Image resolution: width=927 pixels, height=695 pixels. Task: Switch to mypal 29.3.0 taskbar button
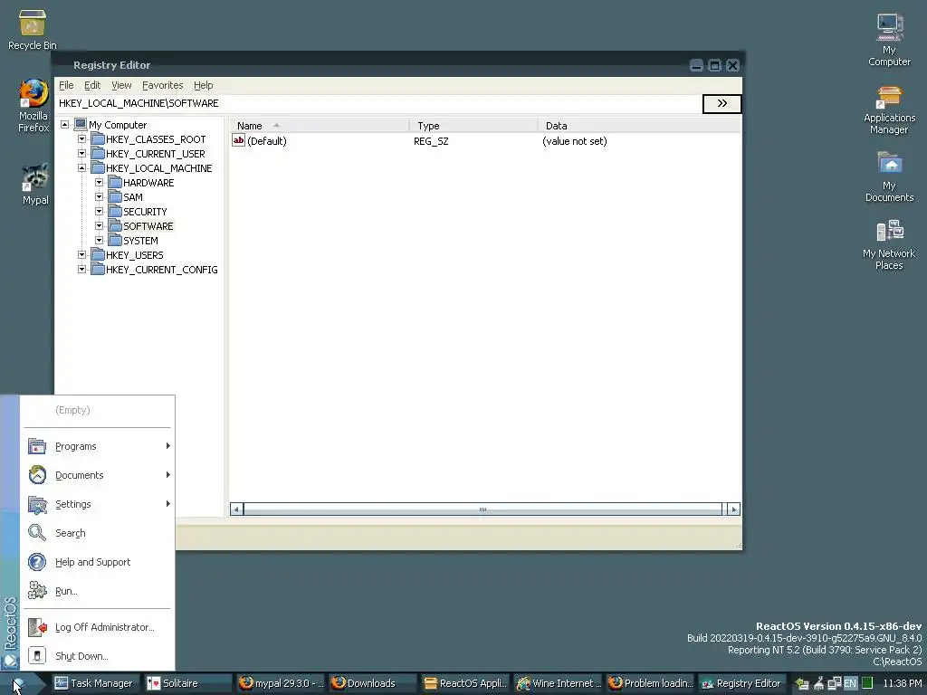281,684
